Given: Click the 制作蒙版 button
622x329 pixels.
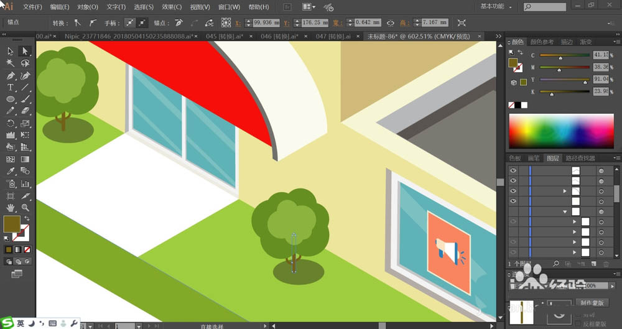Looking at the screenshot, I should pyautogui.click(x=592, y=303).
